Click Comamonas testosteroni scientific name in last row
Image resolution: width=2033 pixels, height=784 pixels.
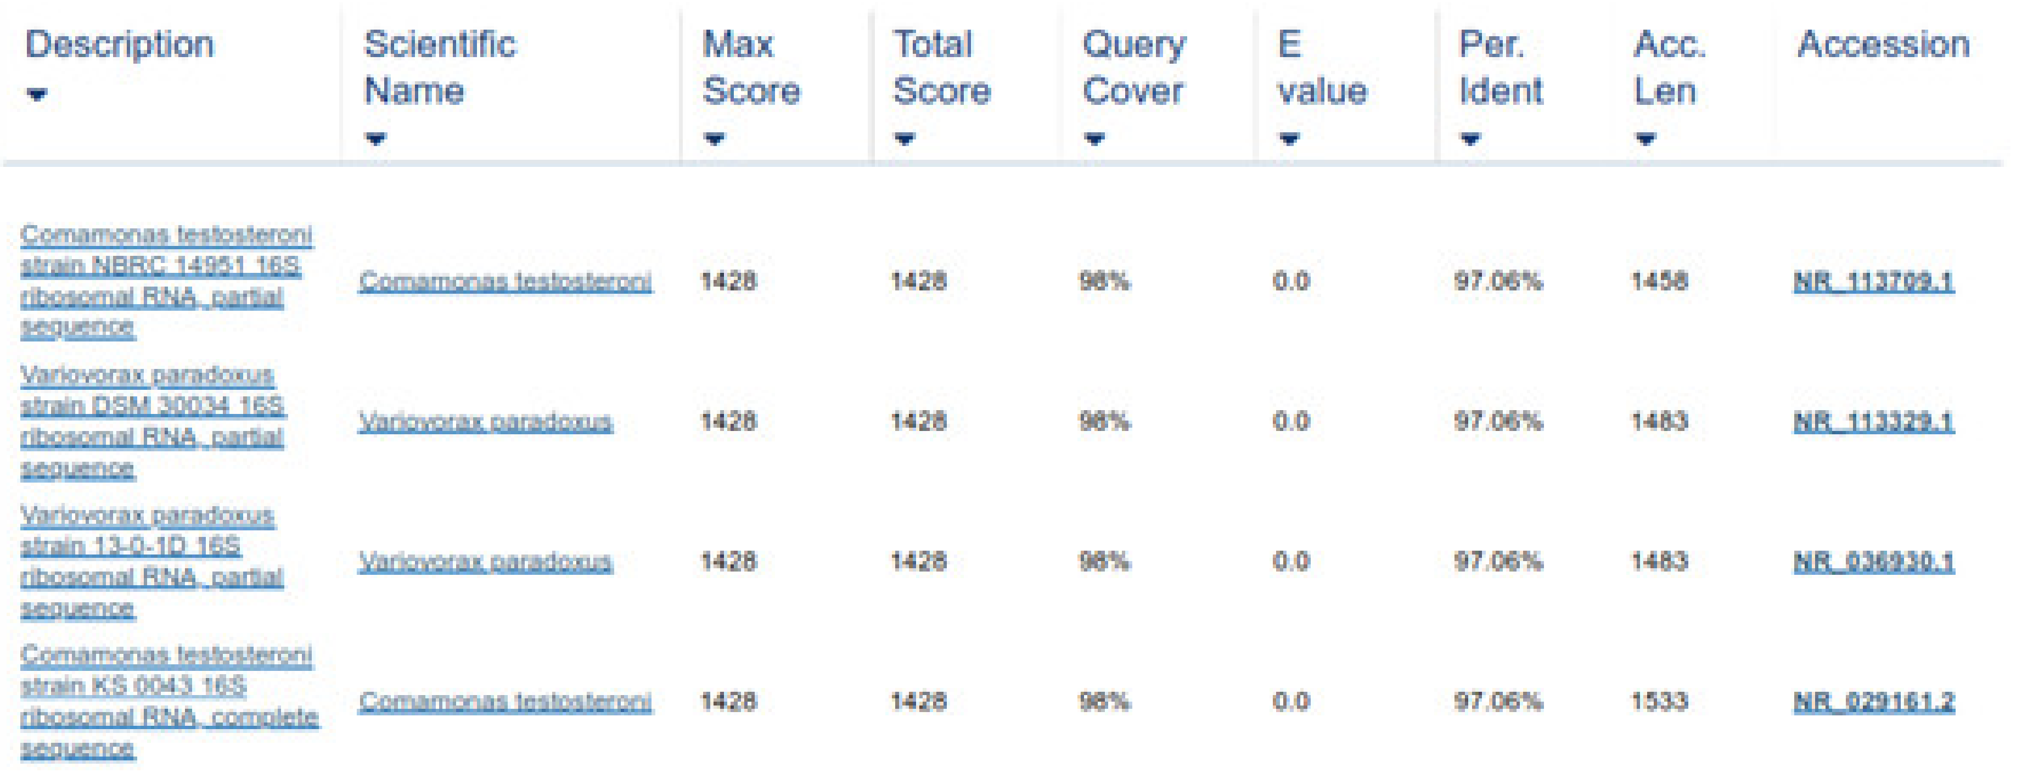pos(505,701)
